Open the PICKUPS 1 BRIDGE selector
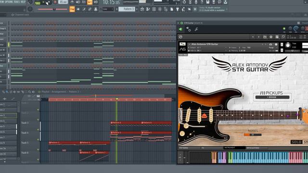This screenshot has height=173, width=308. click(x=272, y=97)
